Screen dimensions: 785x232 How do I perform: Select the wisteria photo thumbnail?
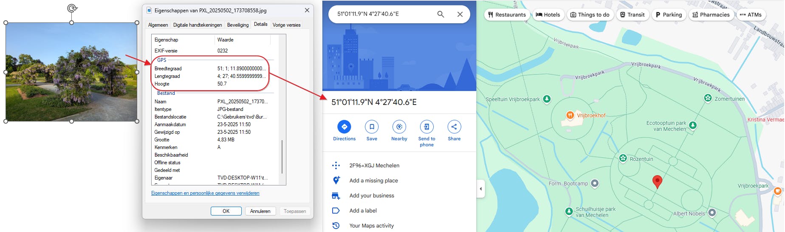coord(71,72)
